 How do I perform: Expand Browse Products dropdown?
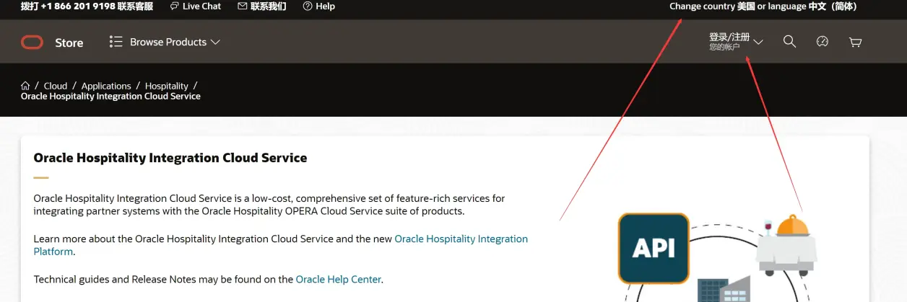[x=165, y=42]
